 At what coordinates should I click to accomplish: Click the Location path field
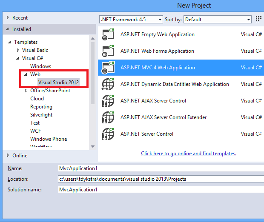tap(161, 179)
